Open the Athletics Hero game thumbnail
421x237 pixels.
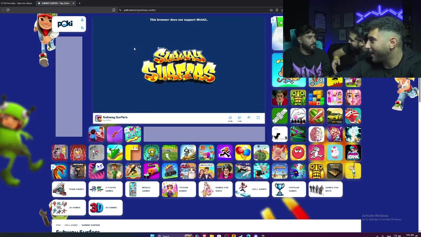click(133, 171)
